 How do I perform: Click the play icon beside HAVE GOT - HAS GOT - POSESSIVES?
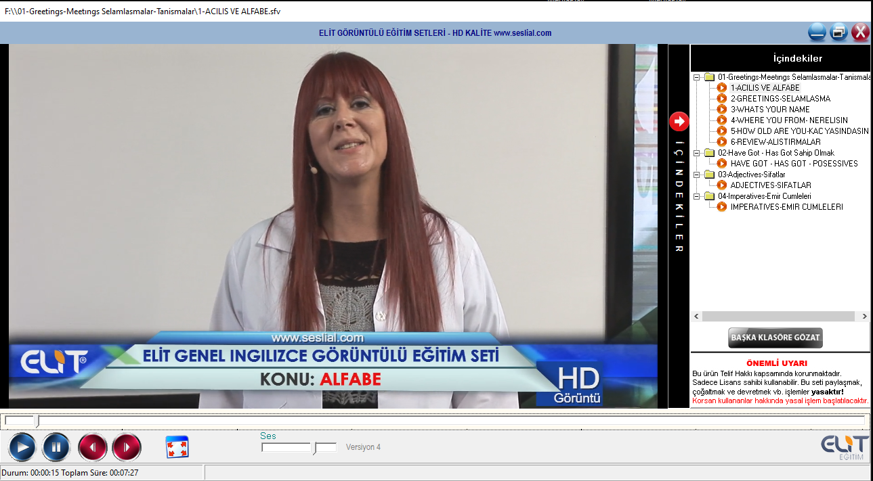click(x=722, y=164)
